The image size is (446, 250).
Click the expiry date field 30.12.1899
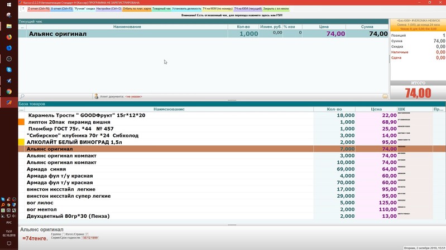(90, 238)
